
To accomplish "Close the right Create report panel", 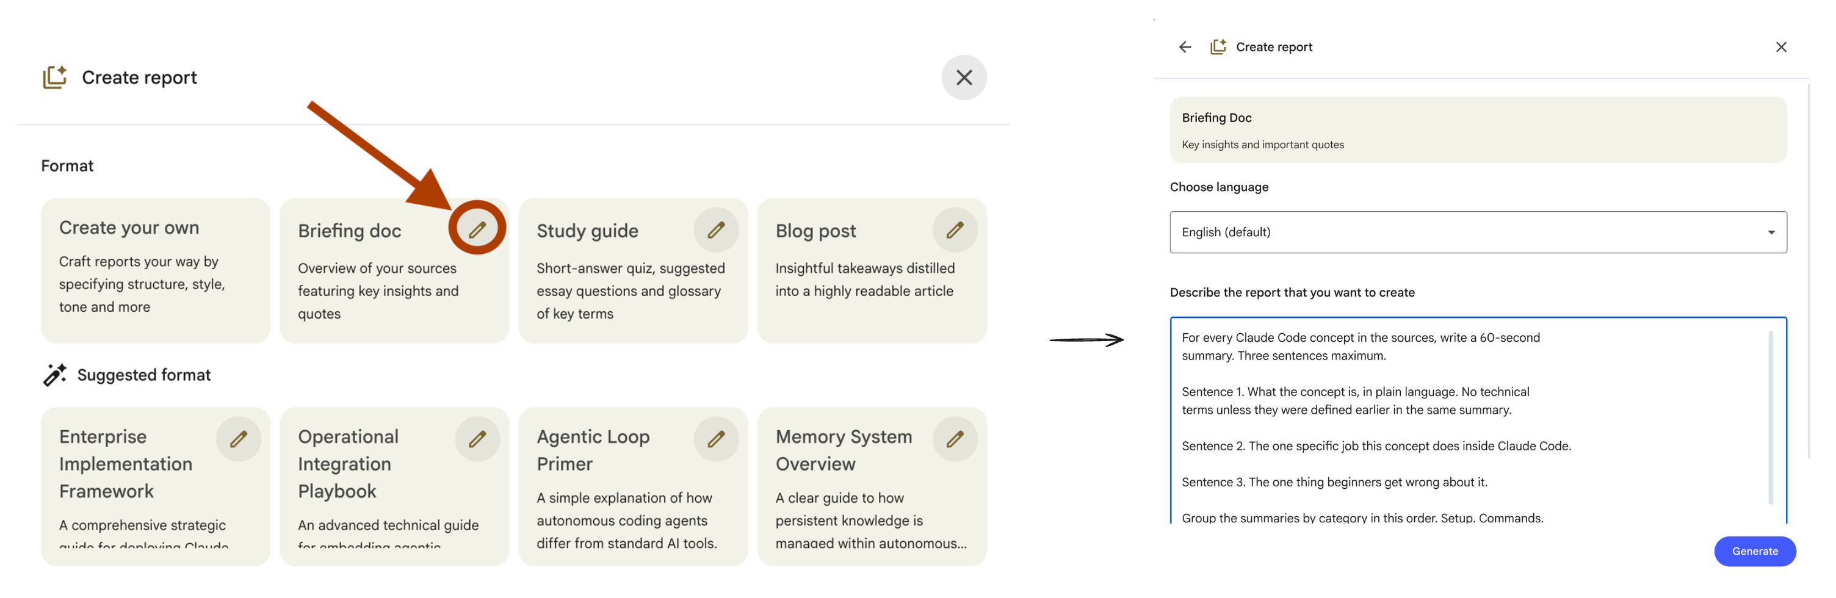I will [x=1780, y=47].
